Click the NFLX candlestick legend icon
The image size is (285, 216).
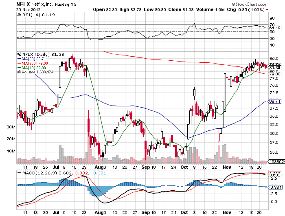(x=19, y=54)
